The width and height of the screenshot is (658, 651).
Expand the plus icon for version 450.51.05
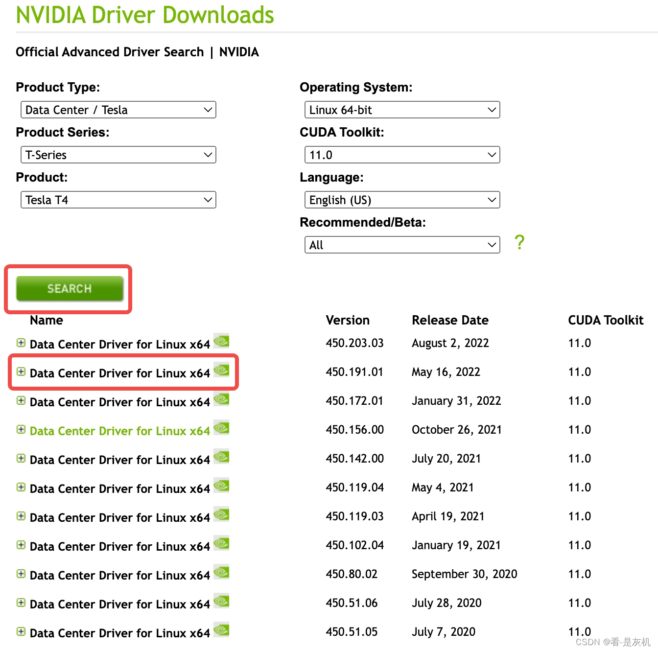click(21, 631)
